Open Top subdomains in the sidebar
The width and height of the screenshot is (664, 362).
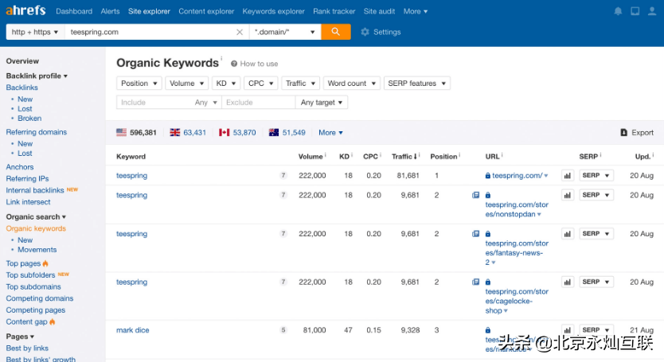pyautogui.click(x=33, y=286)
